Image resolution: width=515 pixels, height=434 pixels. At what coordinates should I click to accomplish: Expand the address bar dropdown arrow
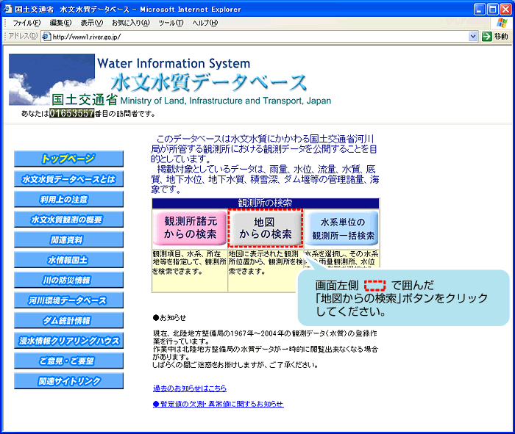click(473, 36)
